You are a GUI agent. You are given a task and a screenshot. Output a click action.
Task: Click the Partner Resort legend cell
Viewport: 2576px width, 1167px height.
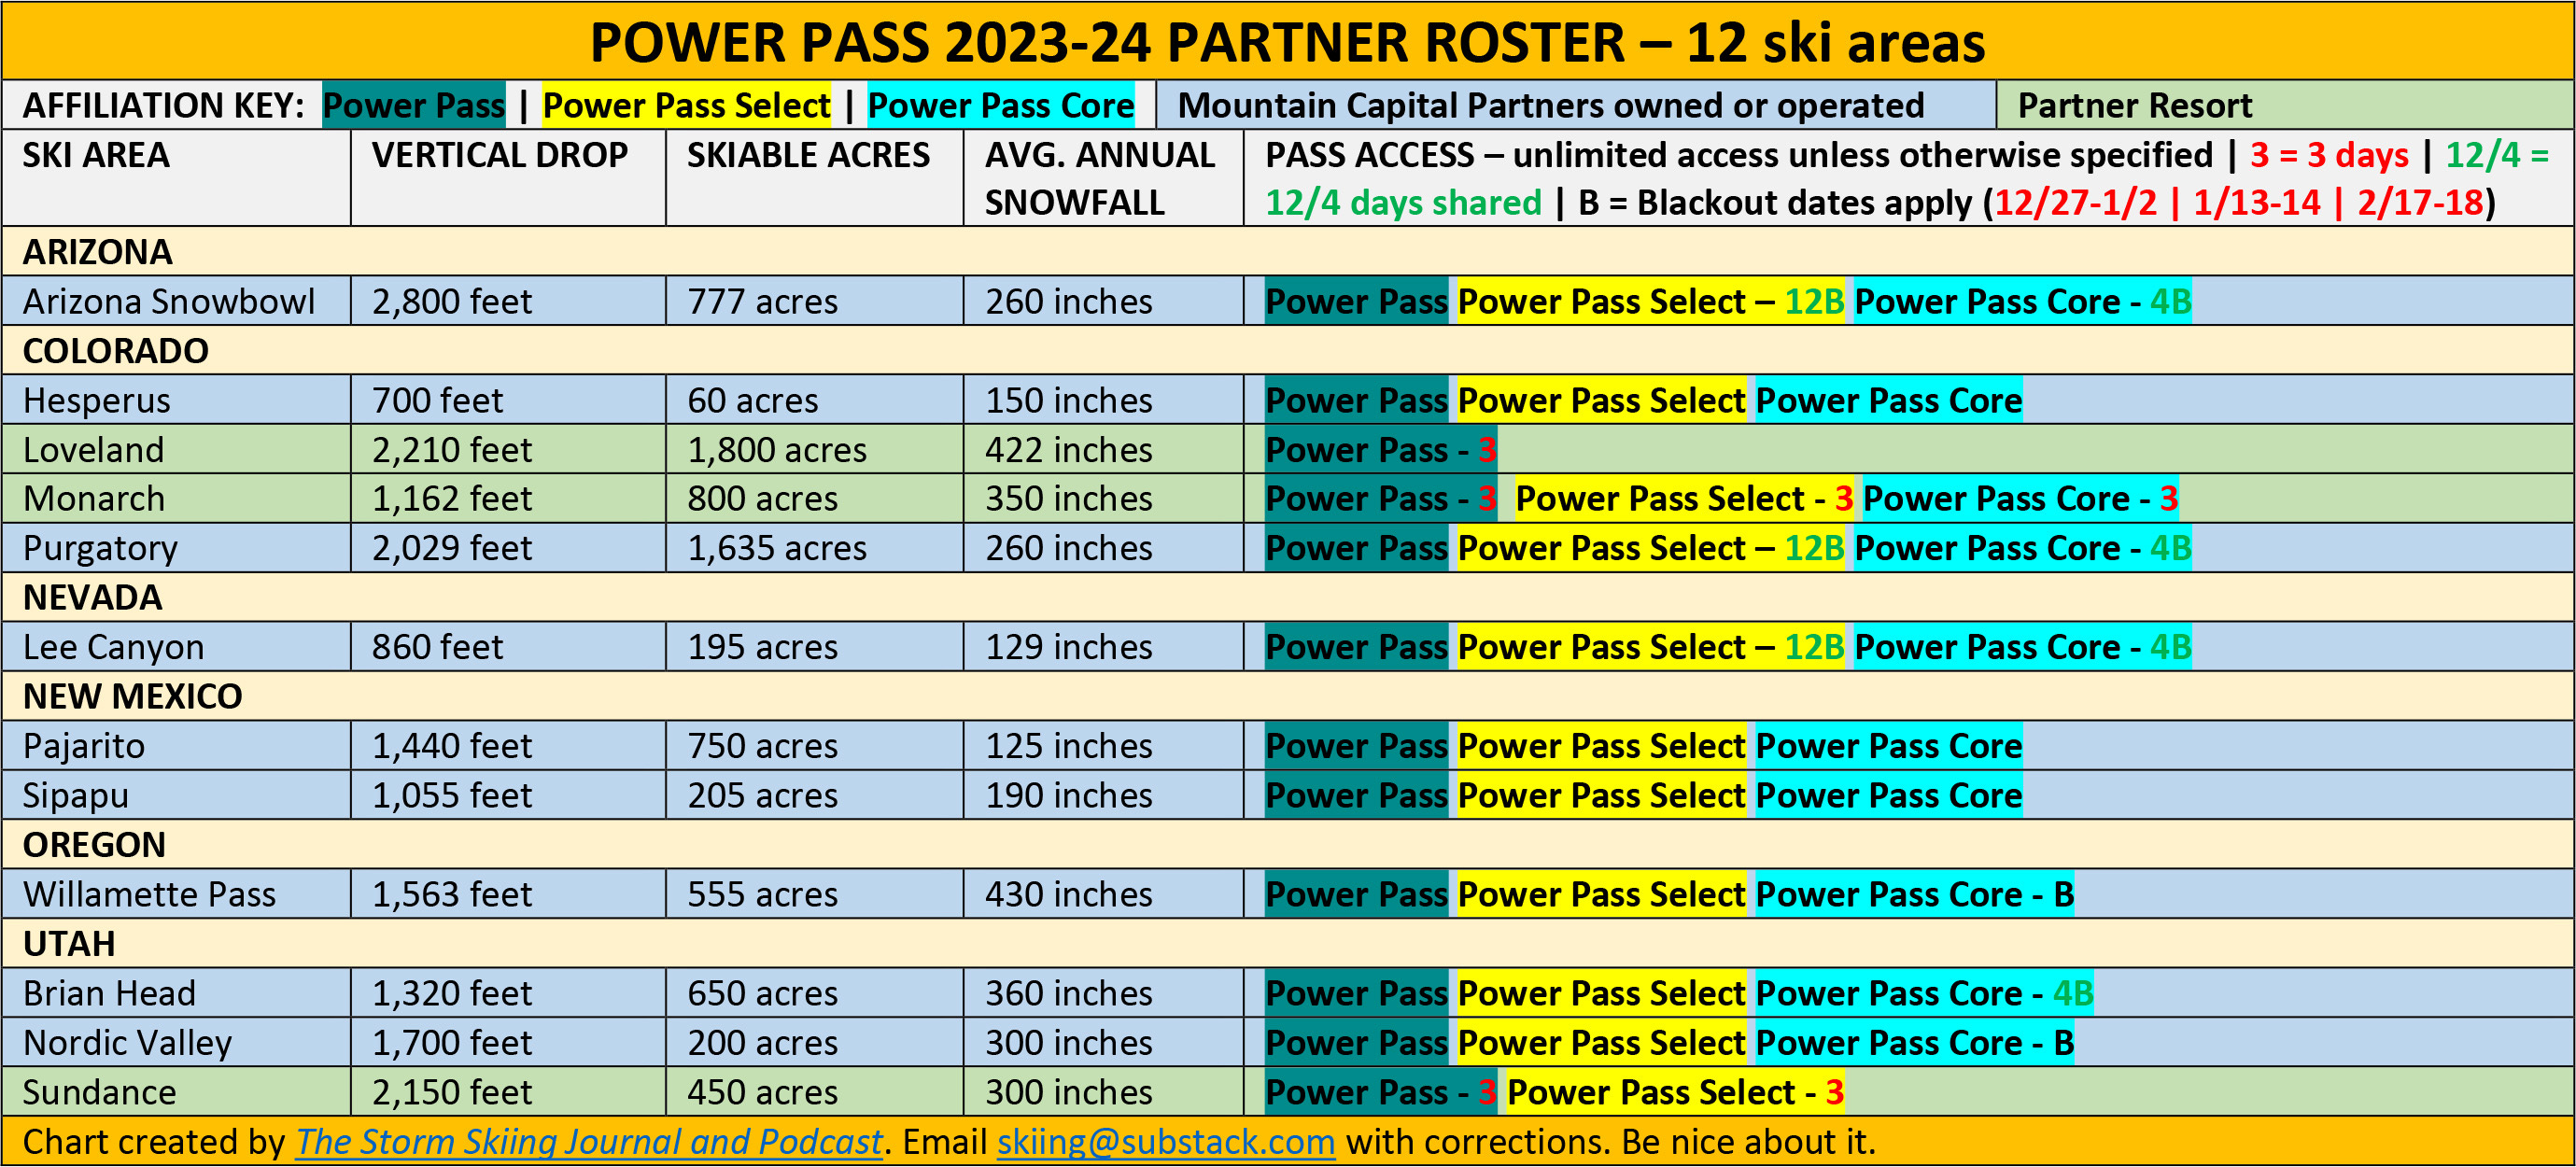click(2134, 105)
